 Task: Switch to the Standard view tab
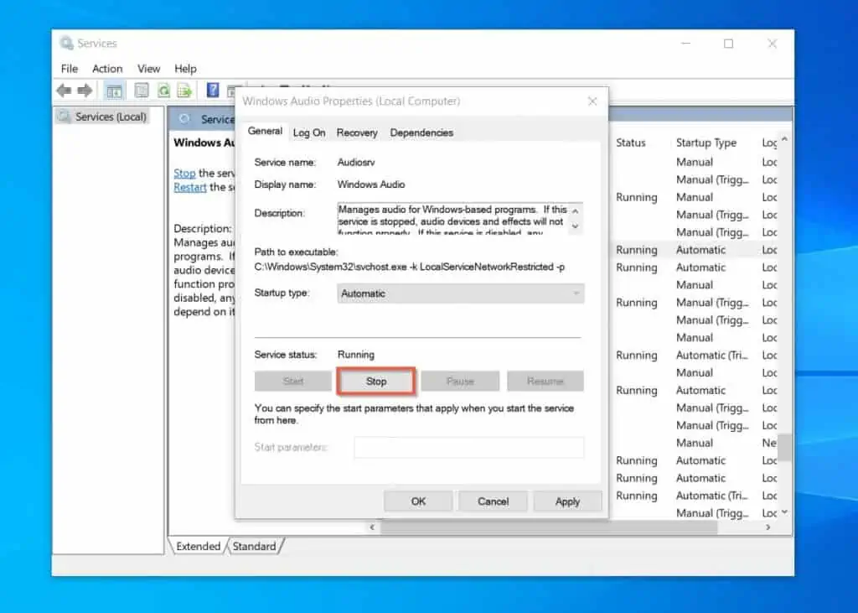[255, 546]
